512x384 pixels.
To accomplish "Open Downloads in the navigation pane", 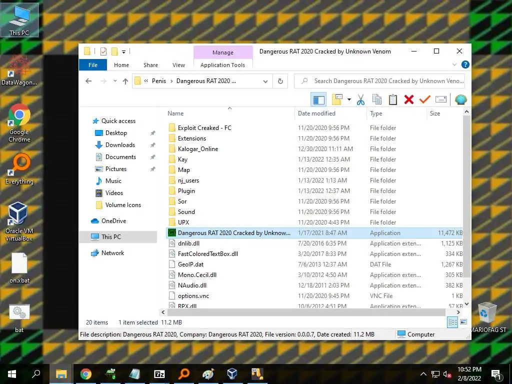I will click(x=120, y=145).
